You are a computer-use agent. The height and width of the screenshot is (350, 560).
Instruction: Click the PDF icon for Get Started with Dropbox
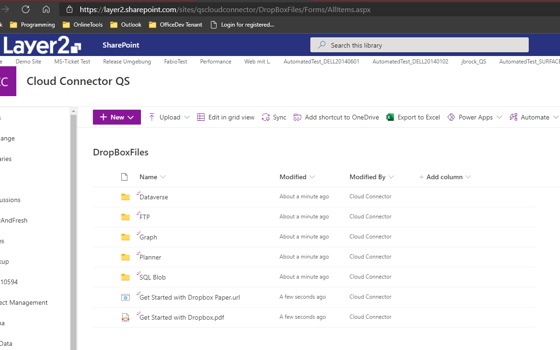pos(125,317)
